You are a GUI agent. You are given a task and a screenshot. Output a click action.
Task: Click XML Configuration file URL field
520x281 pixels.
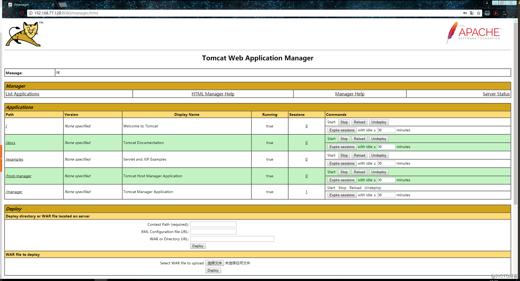[213, 232]
